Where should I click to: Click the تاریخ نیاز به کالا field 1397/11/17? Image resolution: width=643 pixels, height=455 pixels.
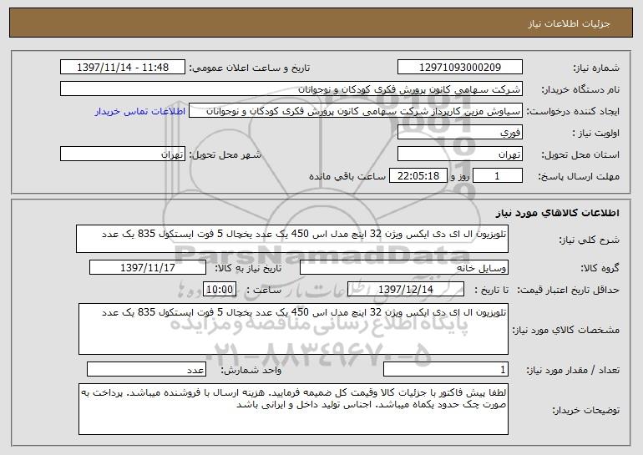[x=148, y=268]
